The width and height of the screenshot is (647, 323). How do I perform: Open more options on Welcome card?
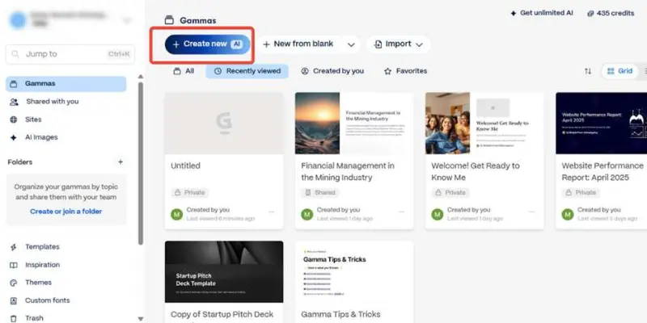pyautogui.click(x=532, y=212)
